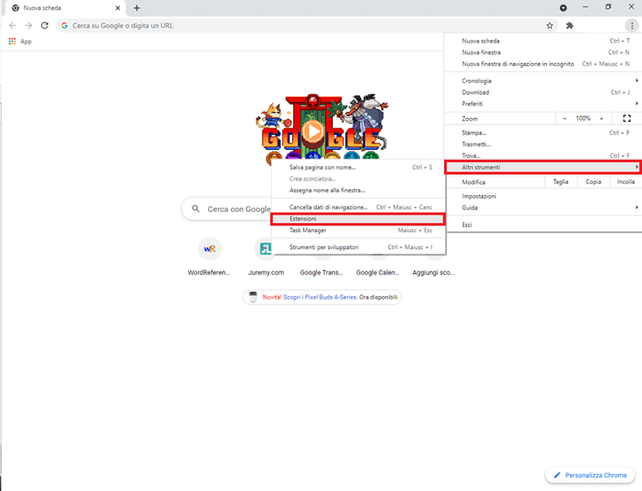Select Nuova finestra menu item
Image resolution: width=642 pixels, height=491 pixels.
[543, 53]
